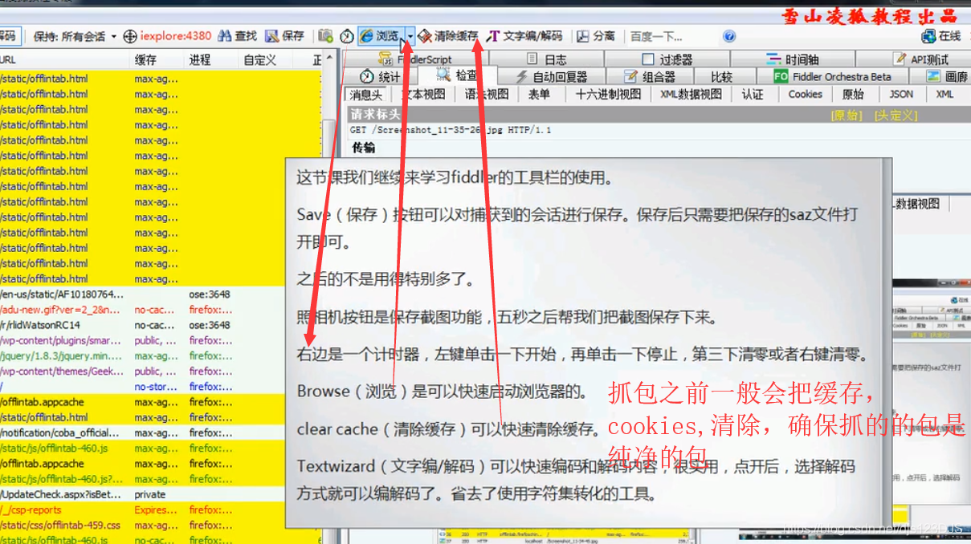The image size is (971, 544).
Task: Open the 日志 log tab
Action: click(x=547, y=59)
